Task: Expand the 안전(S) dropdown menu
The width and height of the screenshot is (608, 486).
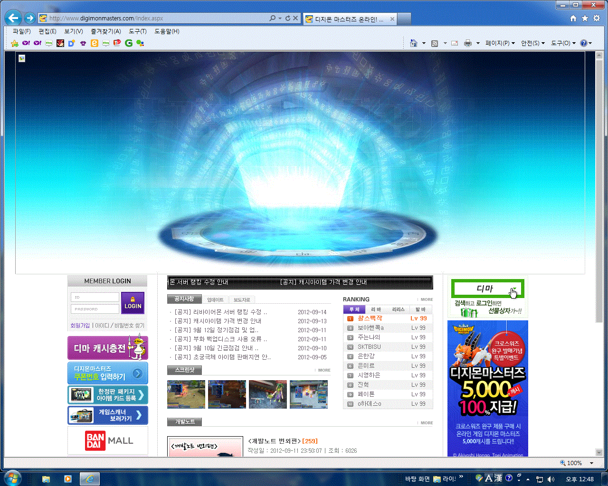Action: 532,43
